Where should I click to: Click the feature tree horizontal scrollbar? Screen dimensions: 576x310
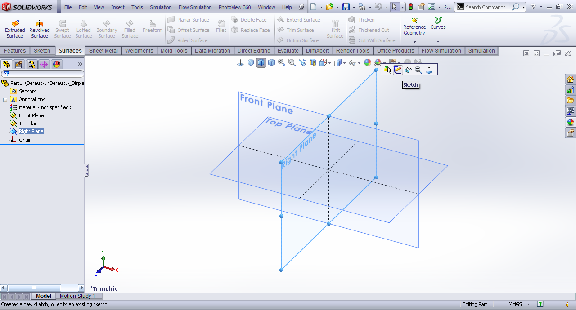tap(43, 288)
